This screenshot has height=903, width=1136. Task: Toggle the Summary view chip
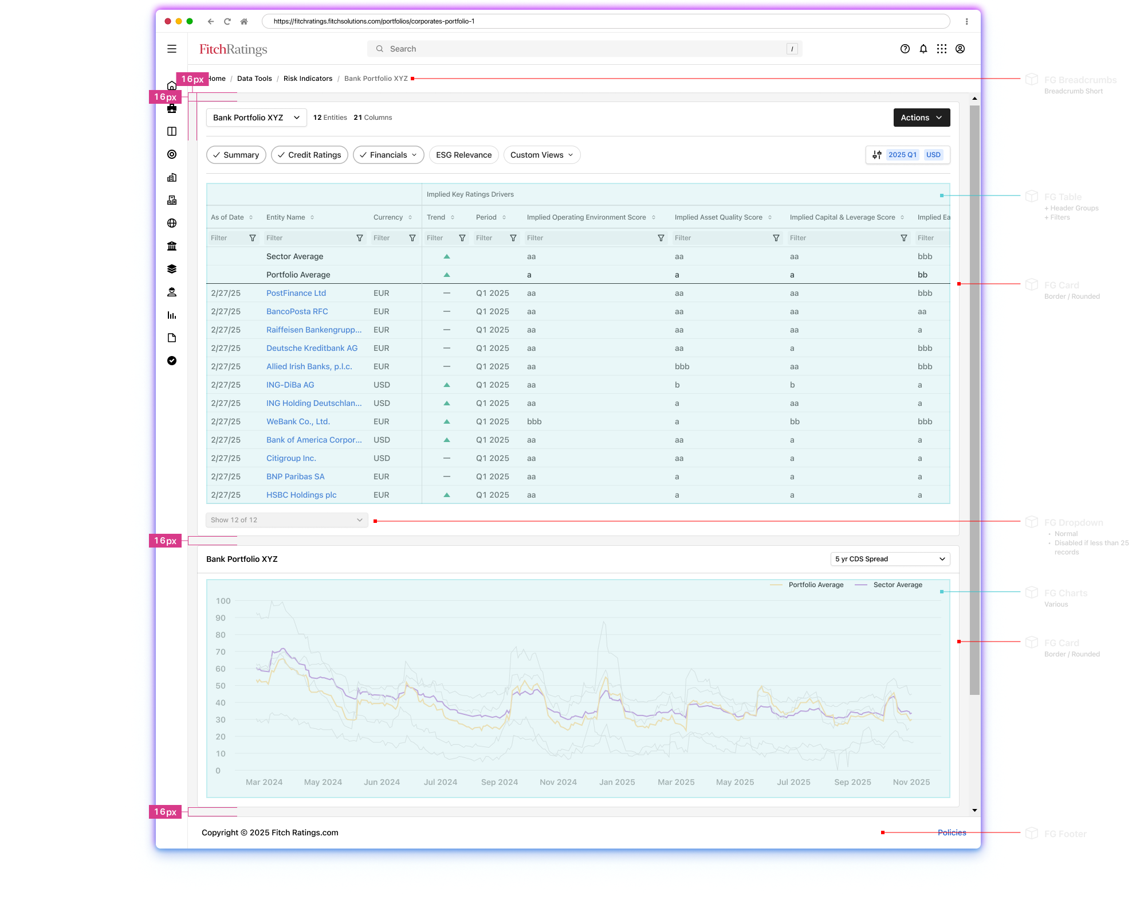236,155
